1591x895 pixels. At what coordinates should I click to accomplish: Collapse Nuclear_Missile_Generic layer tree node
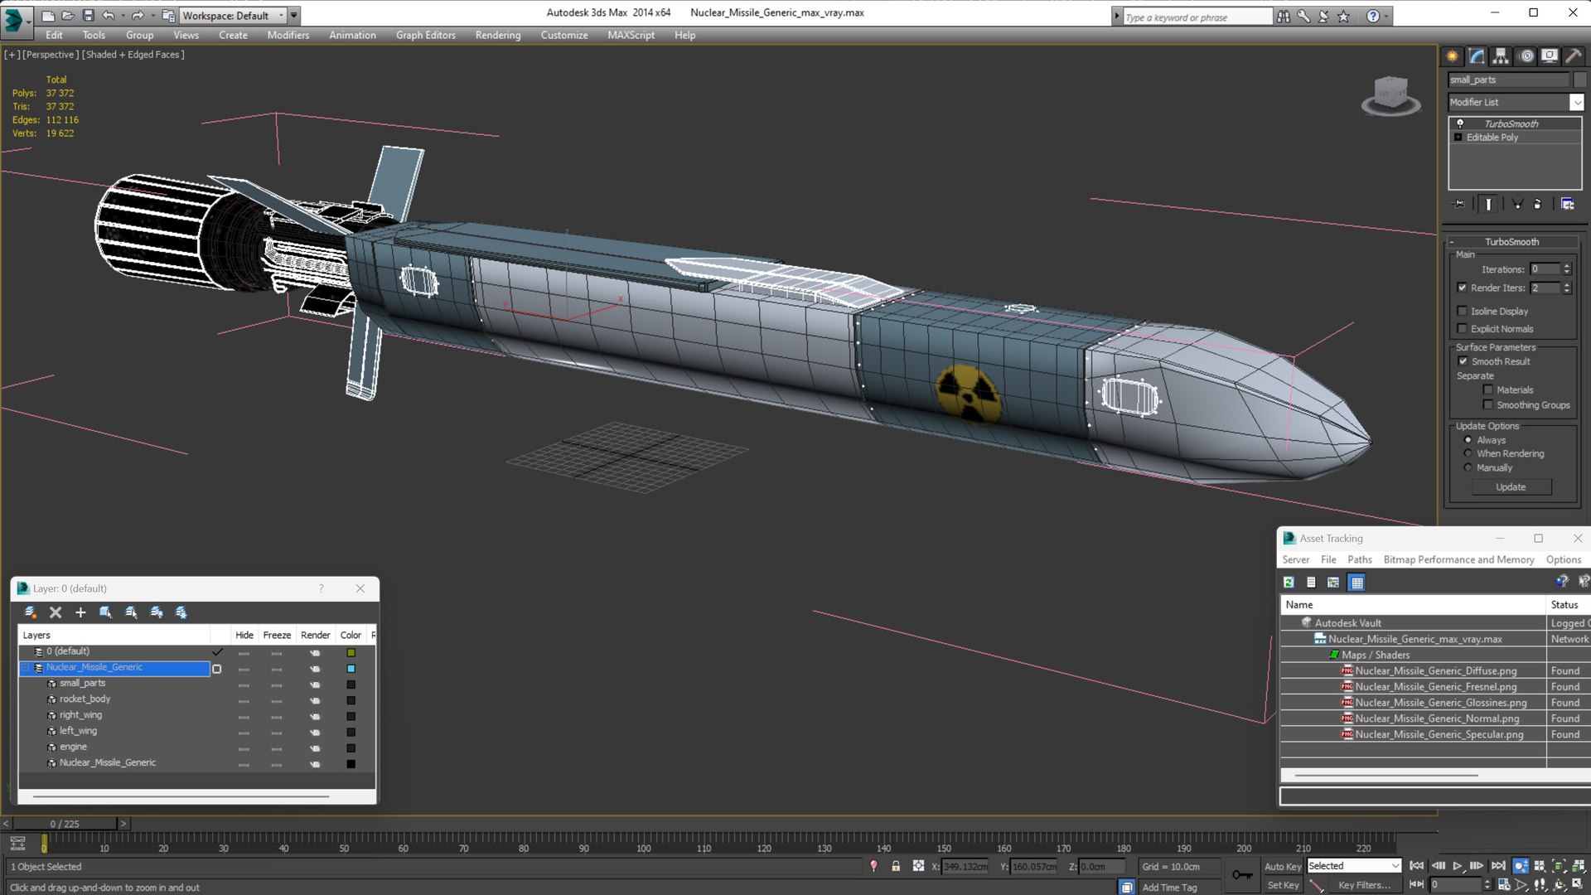pyautogui.click(x=25, y=668)
